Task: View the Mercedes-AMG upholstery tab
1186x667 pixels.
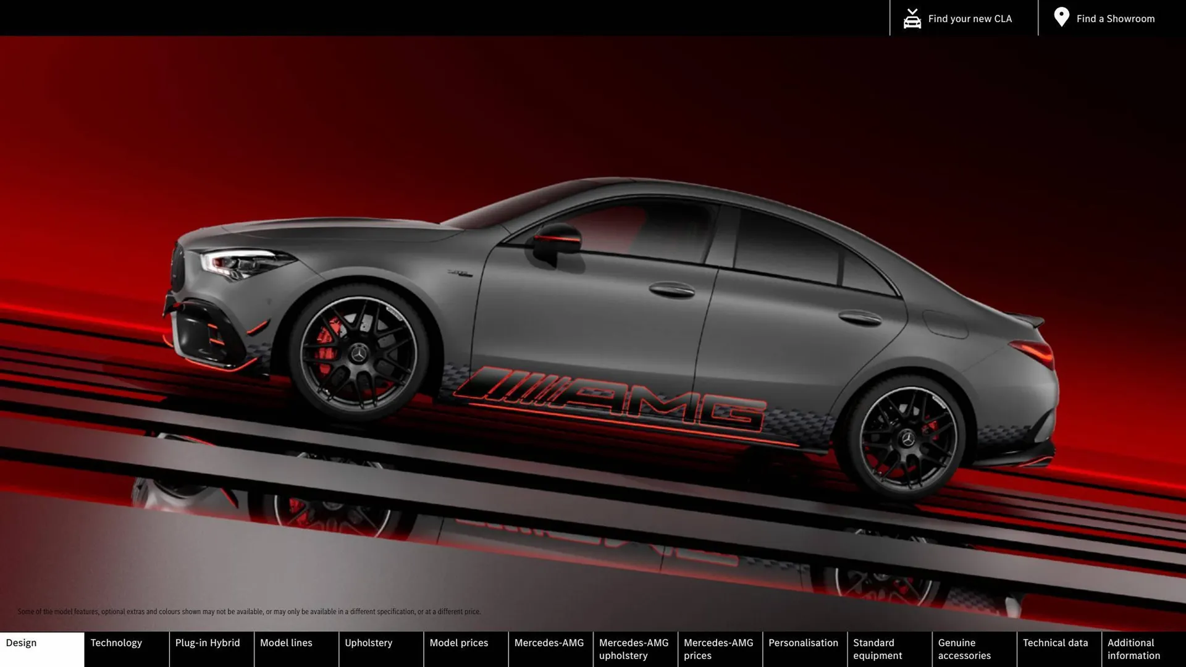Action: (x=634, y=649)
